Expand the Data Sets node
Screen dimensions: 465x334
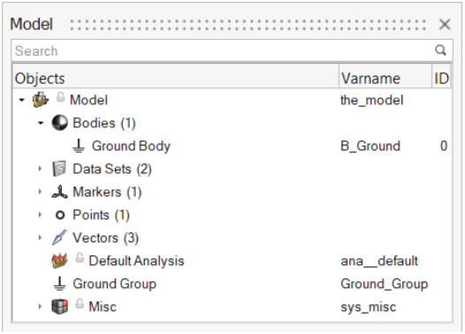click(40, 169)
